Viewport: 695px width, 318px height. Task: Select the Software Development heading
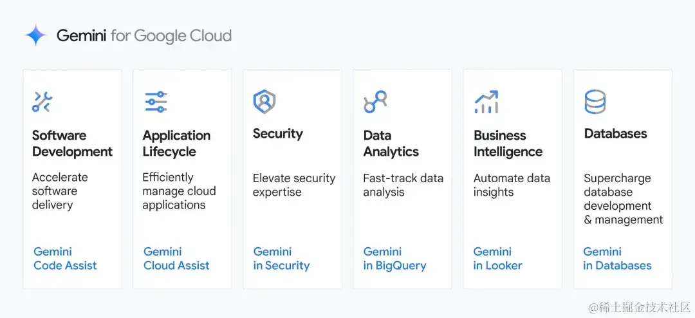point(72,144)
